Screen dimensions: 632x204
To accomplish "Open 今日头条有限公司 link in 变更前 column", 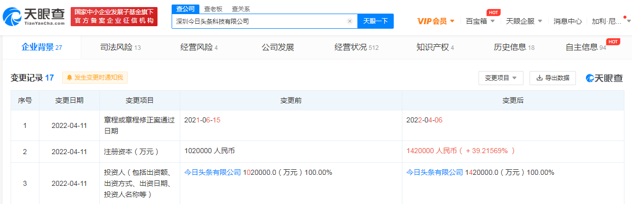I will pyautogui.click(x=213, y=172).
